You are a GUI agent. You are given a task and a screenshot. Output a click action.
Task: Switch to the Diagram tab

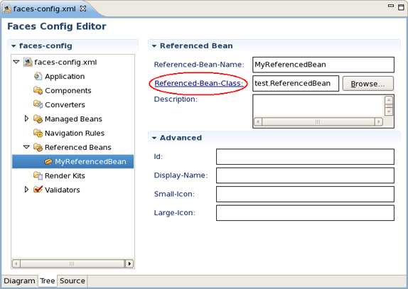(x=19, y=281)
